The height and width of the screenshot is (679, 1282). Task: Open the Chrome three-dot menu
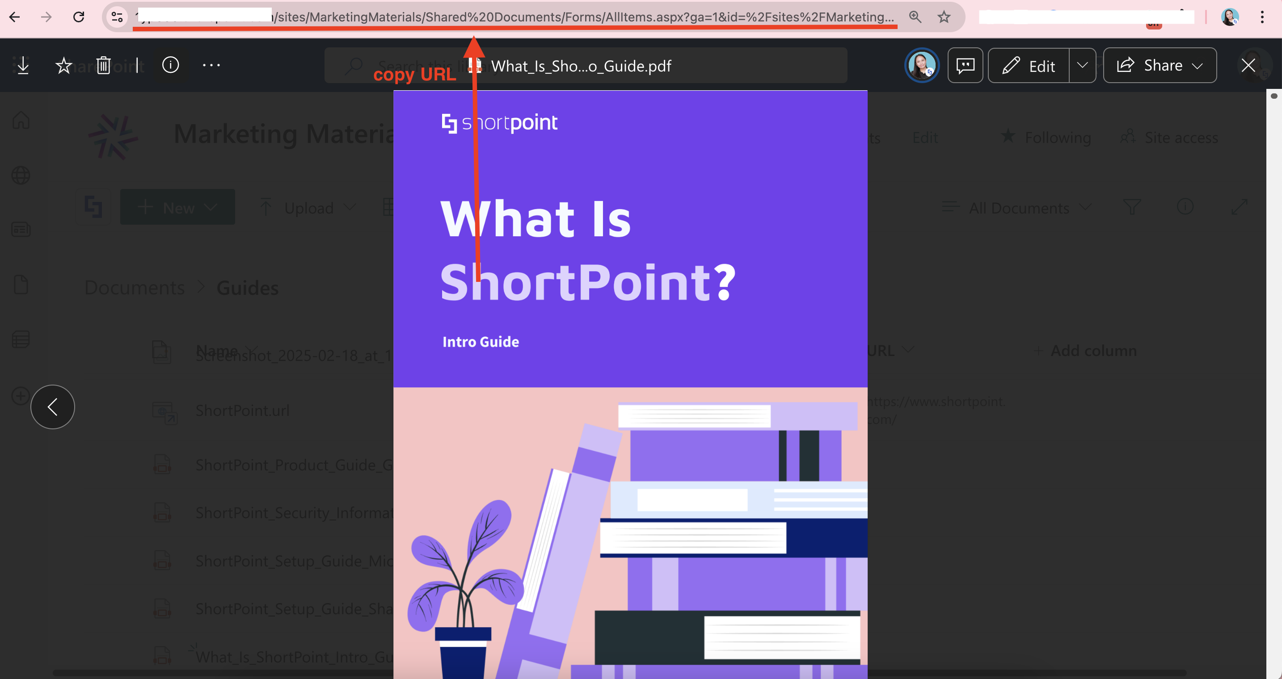[x=1261, y=17]
